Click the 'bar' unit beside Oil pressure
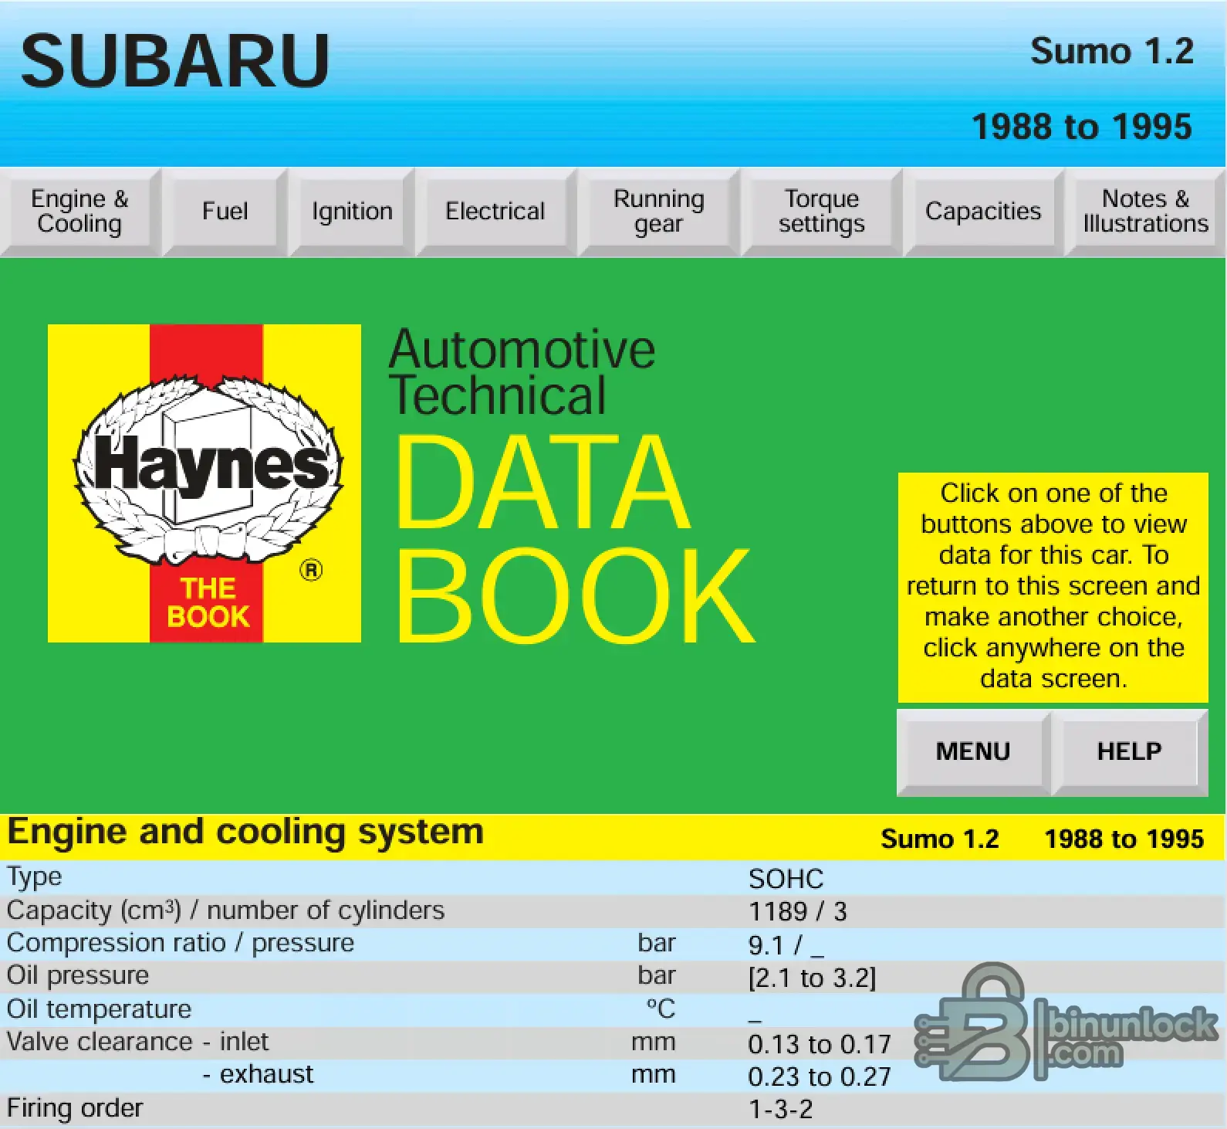Viewport: 1227px width, 1129px height. pos(657,976)
